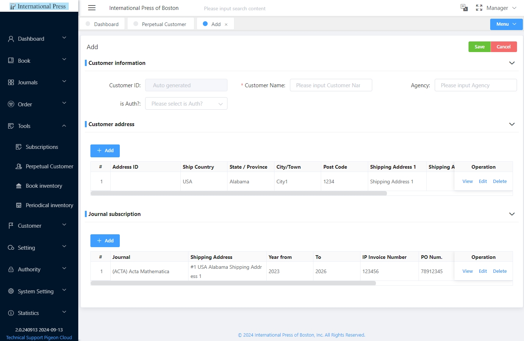Image resolution: width=524 pixels, height=341 pixels.
Task: Click the Journals grid icon in sidebar
Action: pos(11,82)
